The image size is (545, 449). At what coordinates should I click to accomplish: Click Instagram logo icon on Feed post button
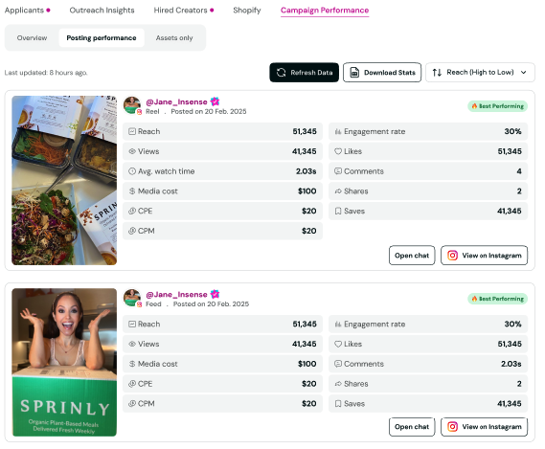pos(452,427)
